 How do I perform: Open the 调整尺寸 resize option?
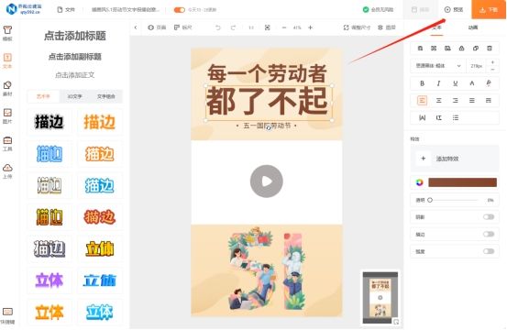click(x=357, y=27)
